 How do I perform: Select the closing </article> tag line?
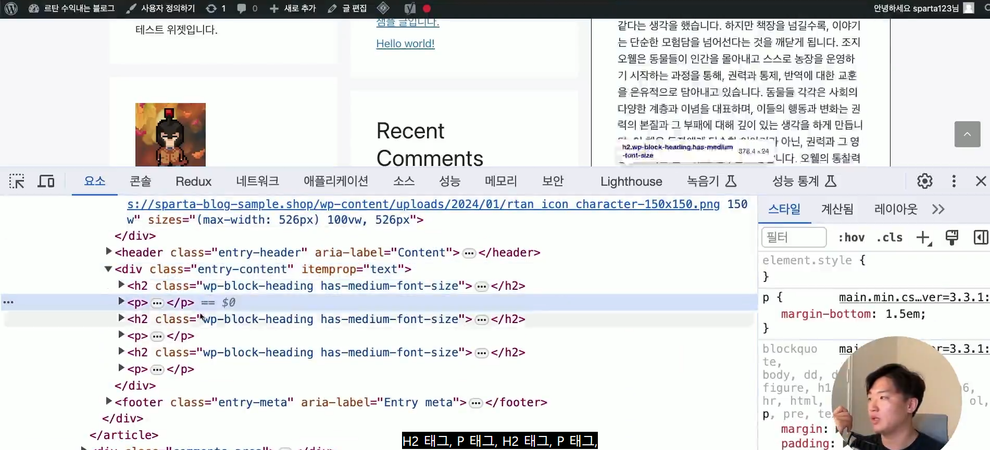124,435
